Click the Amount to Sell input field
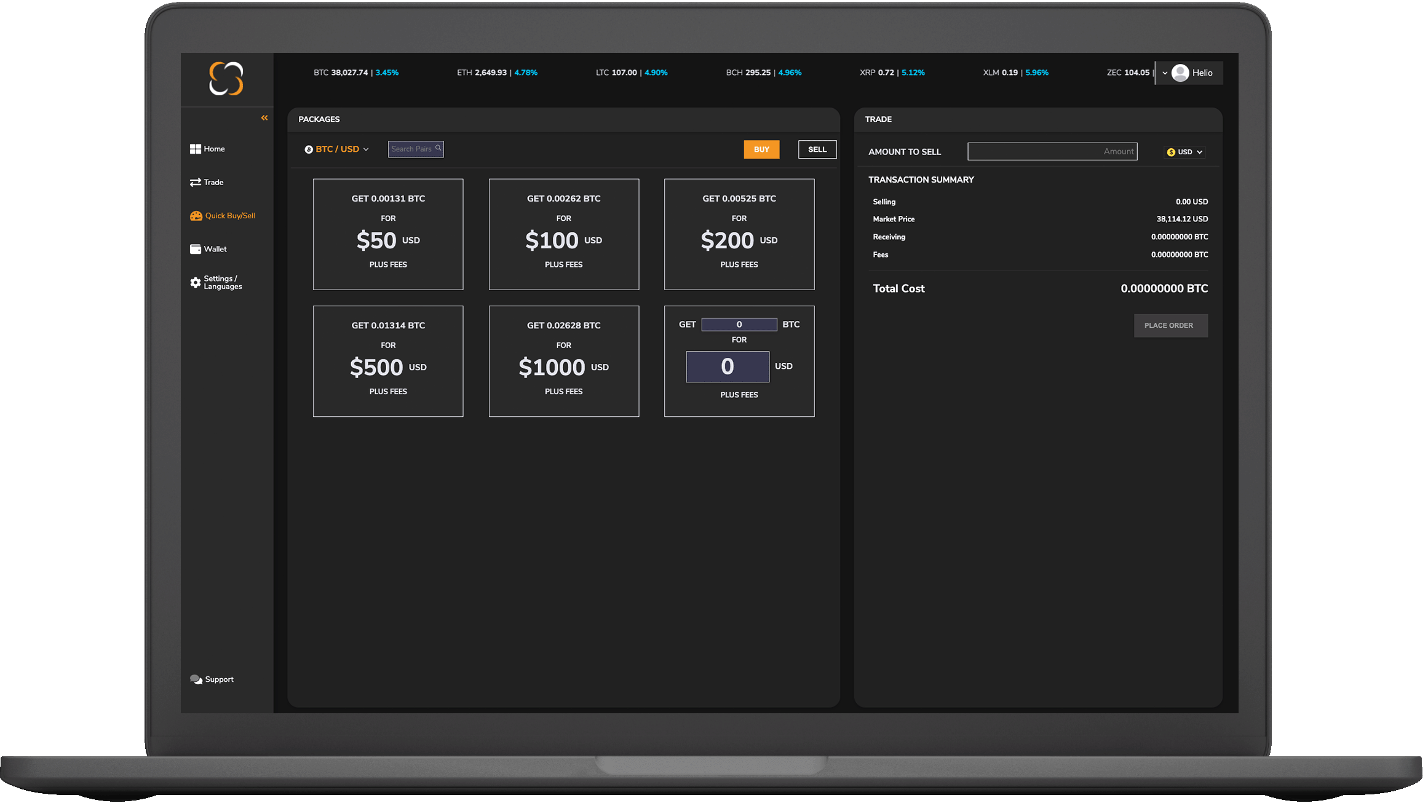This screenshot has width=1428, height=803. (1052, 151)
